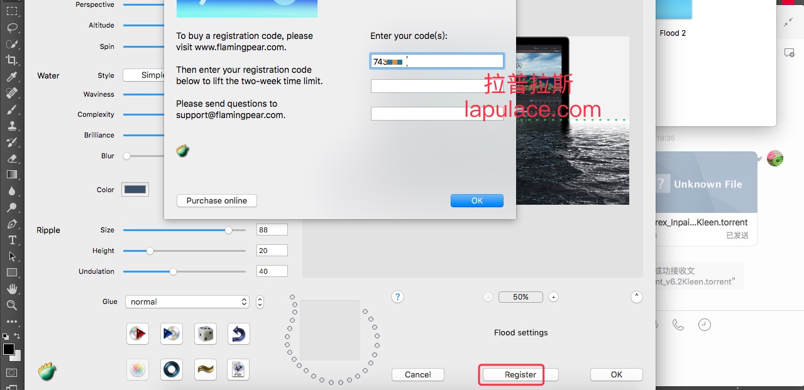Click the golden wave icon
Screen dimensions: 804x390
coord(206,369)
